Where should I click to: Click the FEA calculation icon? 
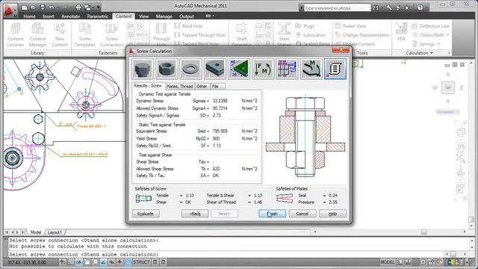coord(401,32)
